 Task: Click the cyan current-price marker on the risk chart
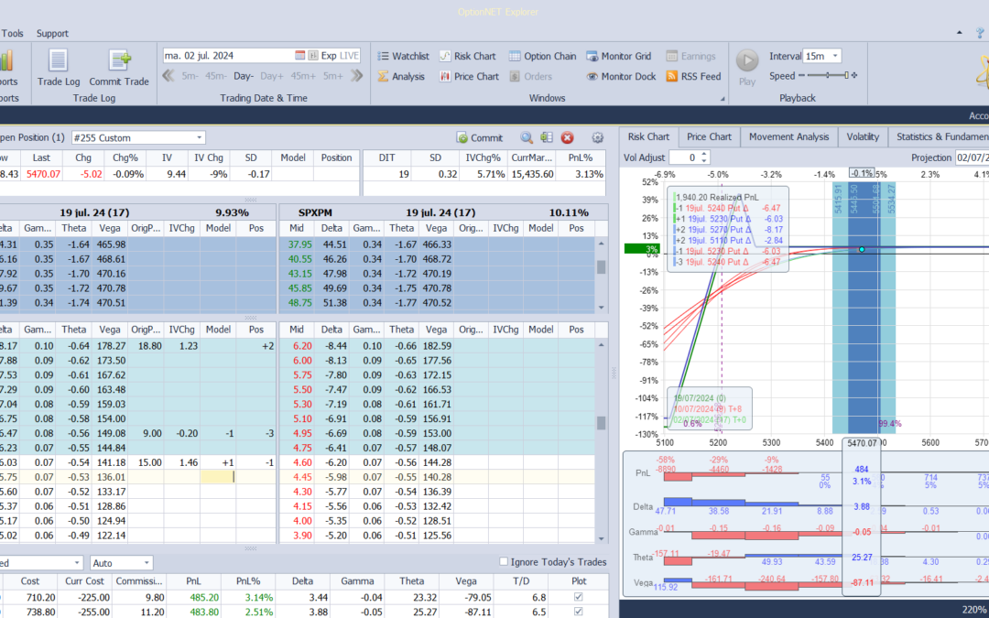[862, 250]
